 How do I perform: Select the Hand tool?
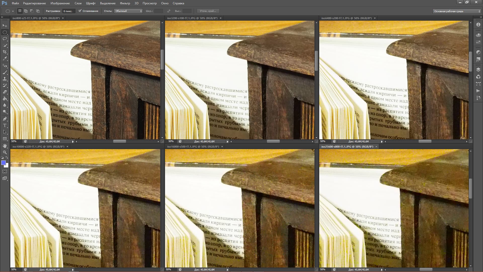tap(5, 146)
